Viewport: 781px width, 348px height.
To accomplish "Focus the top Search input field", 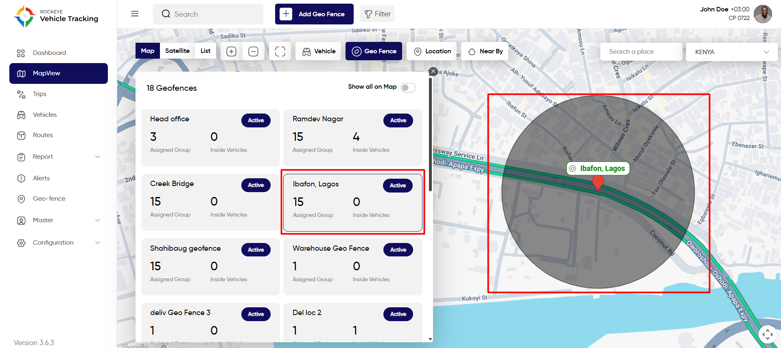I will (x=208, y=14).
